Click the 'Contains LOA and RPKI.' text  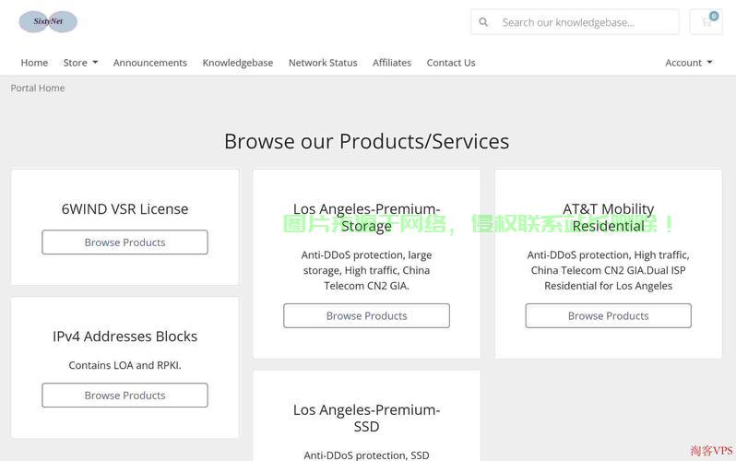125,365
